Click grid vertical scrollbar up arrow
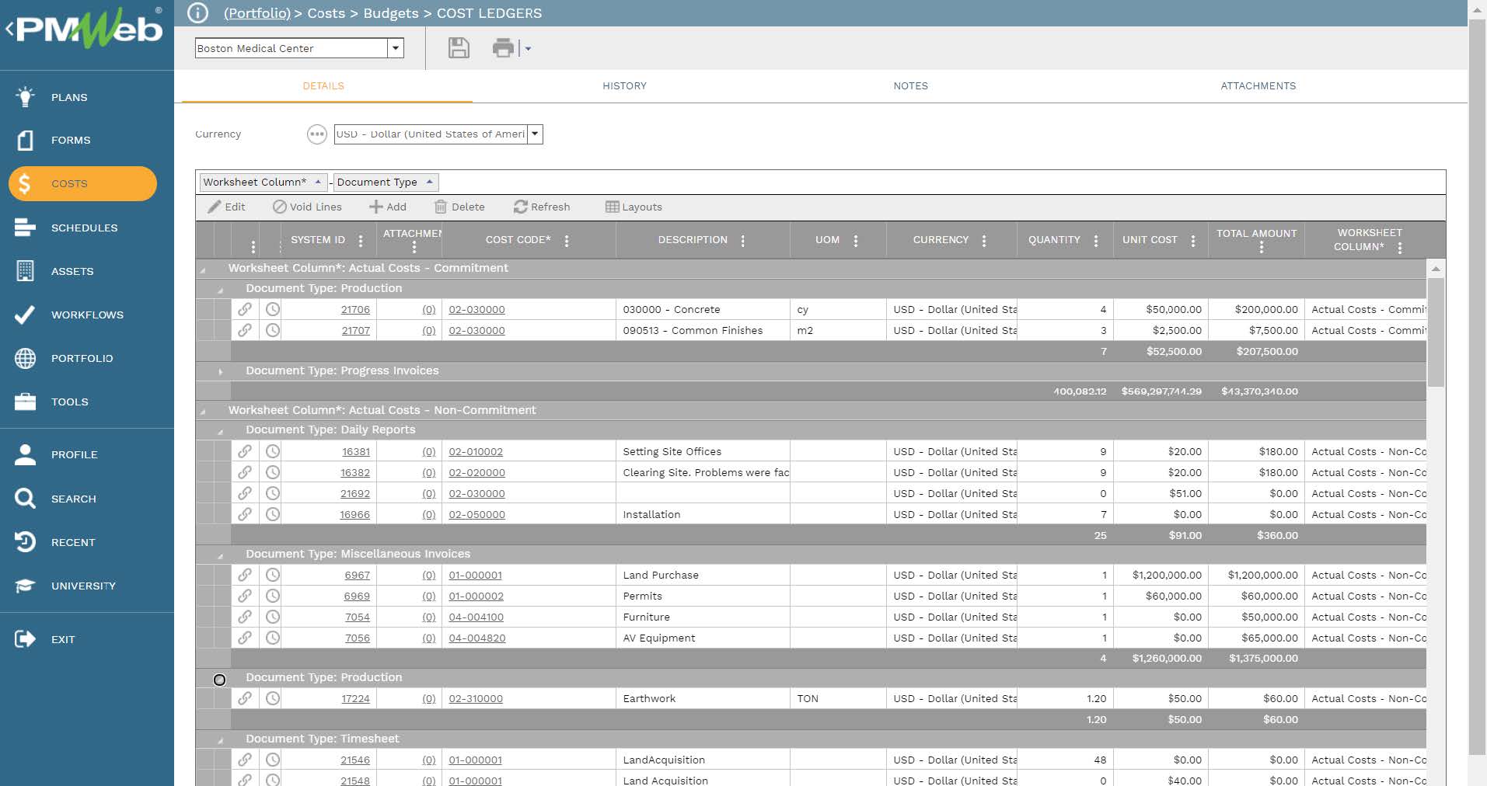This screenshot has width=1487, height=786. [1436, 269]
